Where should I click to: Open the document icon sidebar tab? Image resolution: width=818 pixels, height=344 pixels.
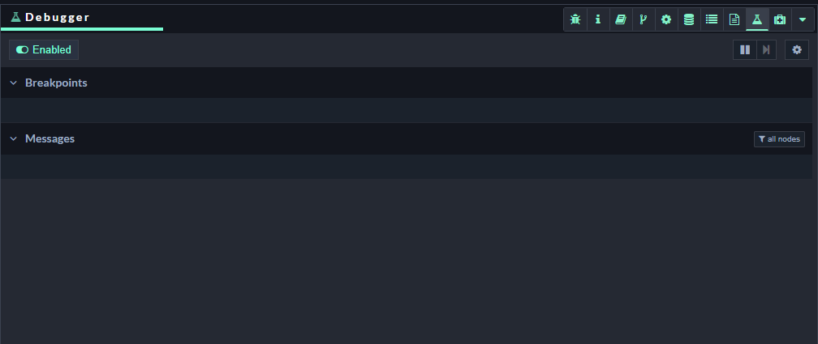(x=734, y=19)
